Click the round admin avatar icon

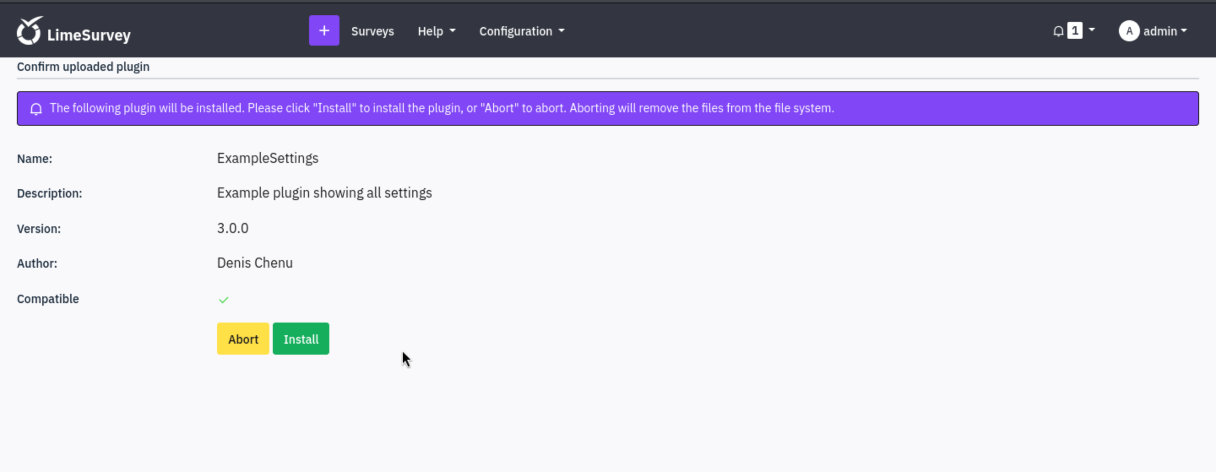click(1129, 31)
